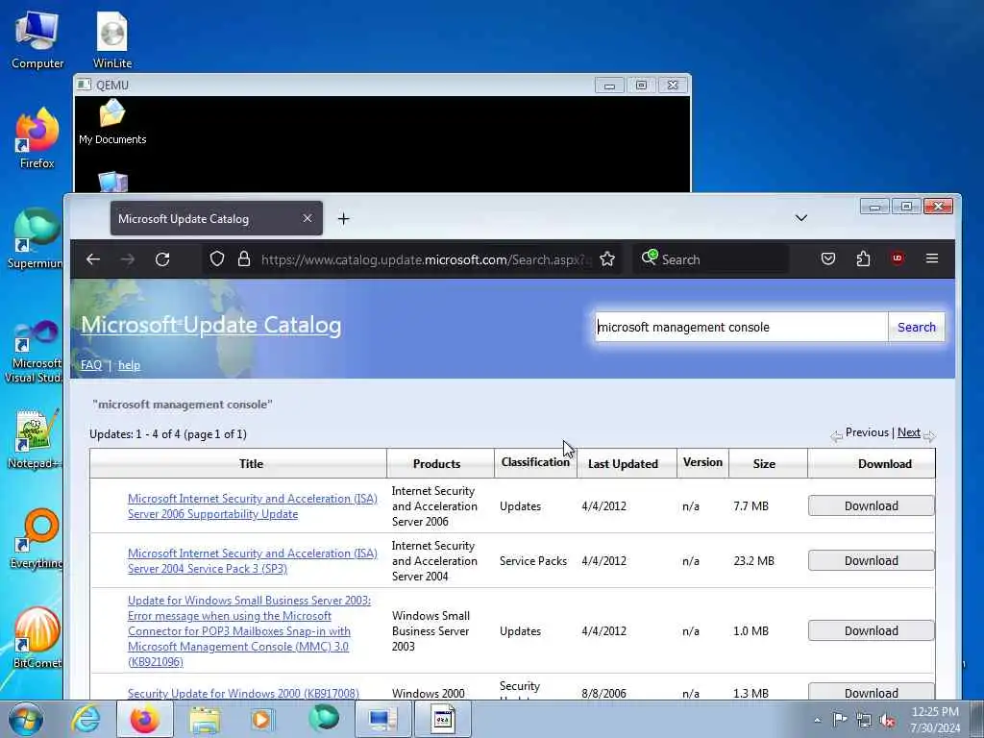Click the catalog search text field
This screenshot has height=738, width=984.
point(741,327)
